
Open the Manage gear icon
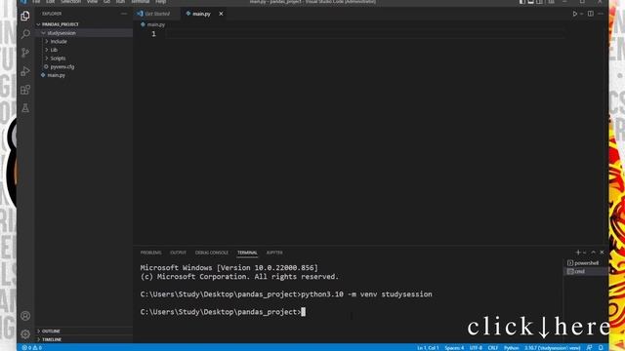click(25, 333)
